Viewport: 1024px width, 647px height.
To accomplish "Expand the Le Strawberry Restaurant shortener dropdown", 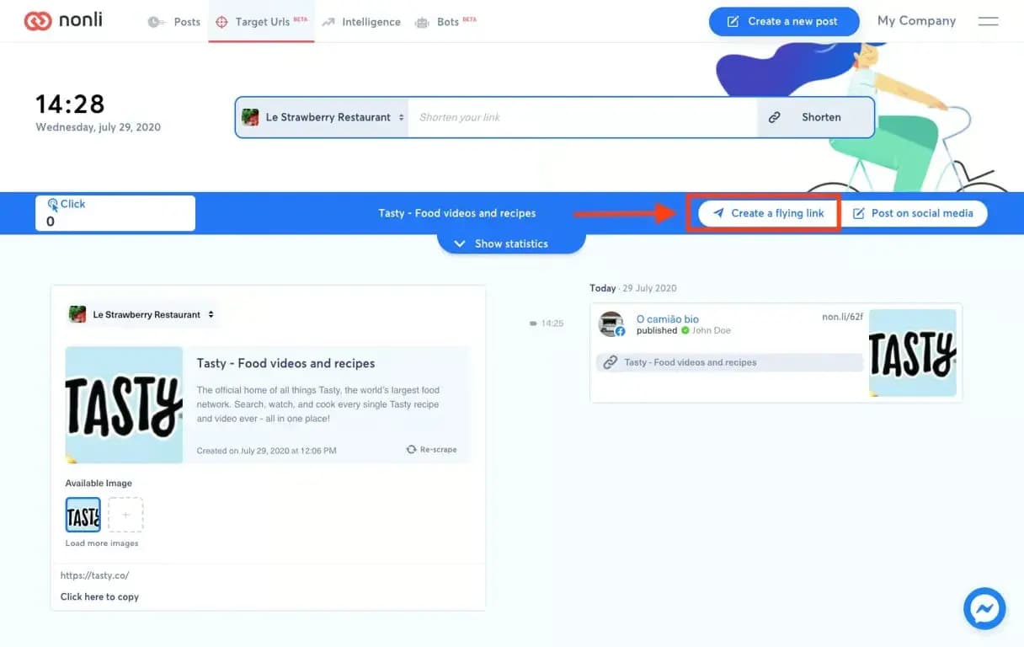I will (x=323, y=117).
